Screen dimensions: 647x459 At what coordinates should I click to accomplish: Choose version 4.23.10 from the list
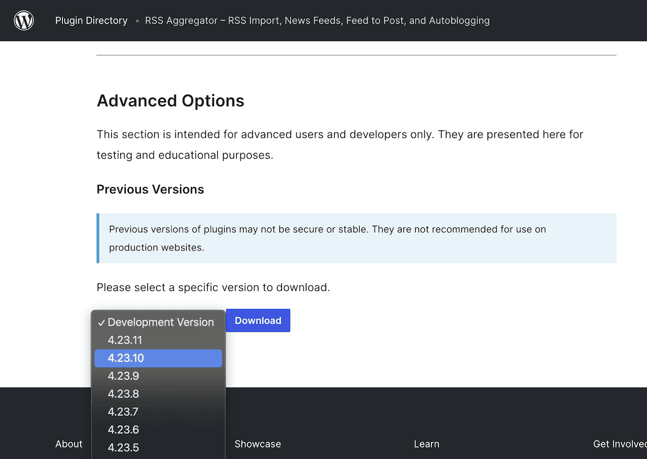pyautogui.click(x=158, y=358)
